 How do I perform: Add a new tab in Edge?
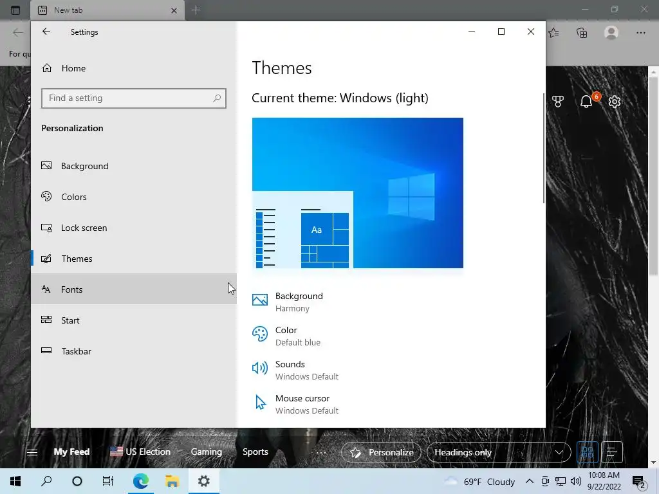196,10
